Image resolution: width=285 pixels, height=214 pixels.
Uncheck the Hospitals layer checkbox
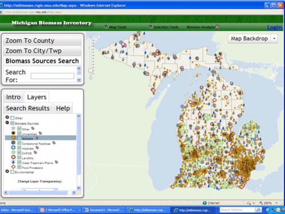click(19, 148)
